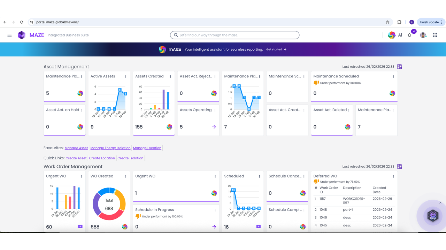Screen dimensions: 446x250
Task: Click the arrow on Assets Operating card
Action: pyautogui.click(x=214, y=127)
